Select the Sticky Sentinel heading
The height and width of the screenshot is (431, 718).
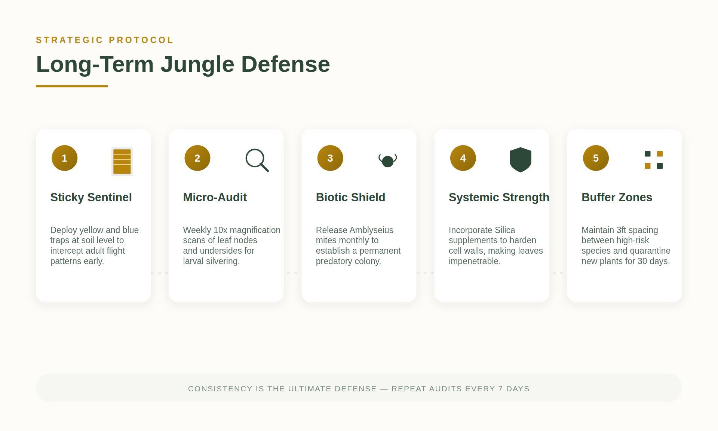tap(91, 197)
